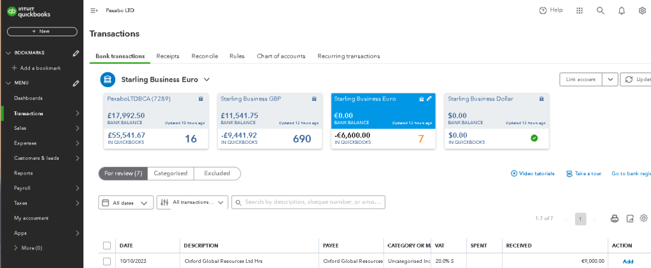Print the transactions list

(615, 218)
